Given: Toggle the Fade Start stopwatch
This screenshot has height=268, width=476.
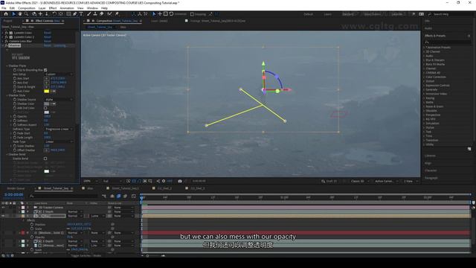Looking at the screenshot, I should (15, 133).
